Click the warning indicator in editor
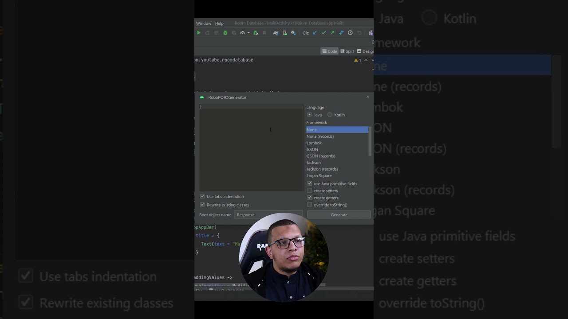 tap(358, 60)
